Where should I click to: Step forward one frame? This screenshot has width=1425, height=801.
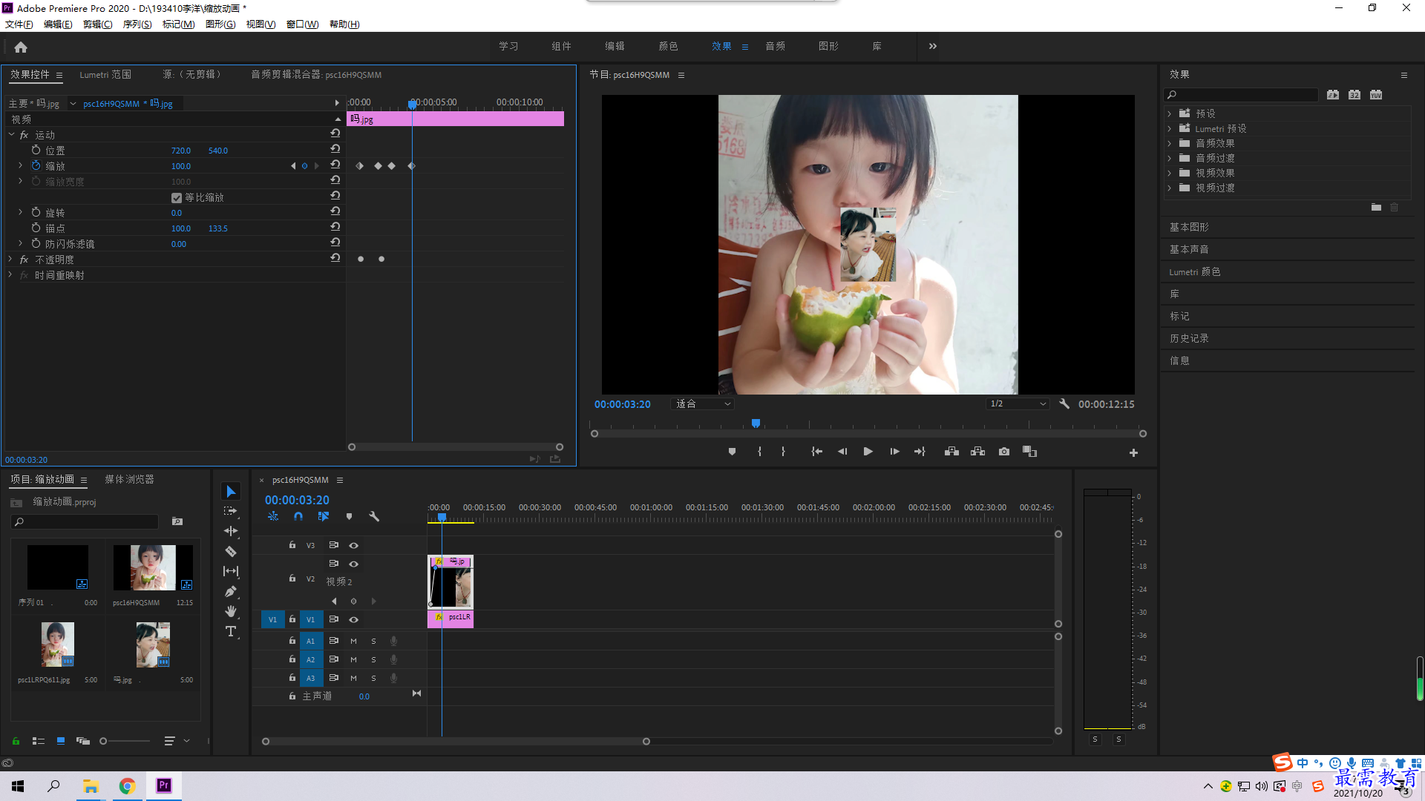[x=894, y=452]
